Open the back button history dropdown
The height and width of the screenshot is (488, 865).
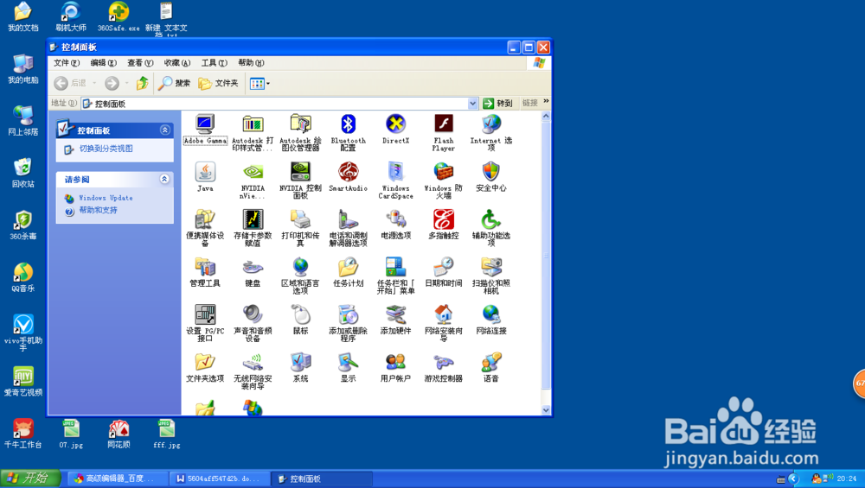click(94, 83)
